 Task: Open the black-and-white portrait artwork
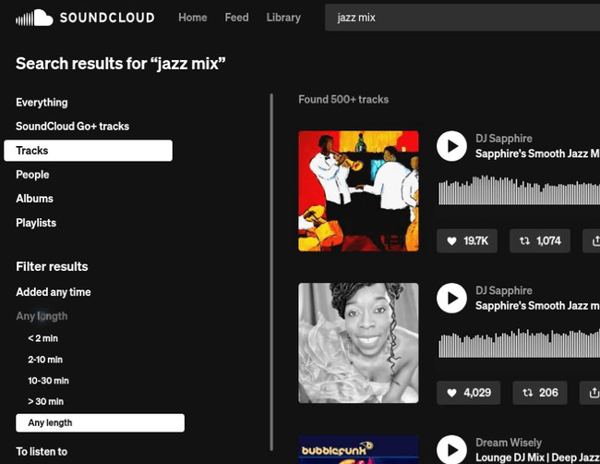358,343
